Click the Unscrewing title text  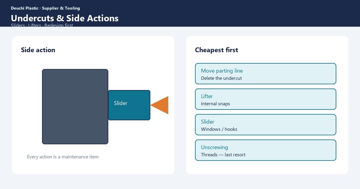coord(214,147)
